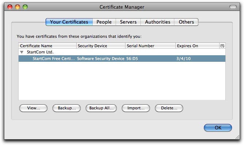This screenshot has height=145, width=244.
Task: Click the toolbar toggle pill button
Action: click(x=233, y=7)
